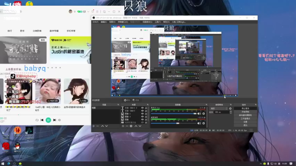Open the 渐变 transition type dropdown
296x166 pixels.
pos(219,108)
